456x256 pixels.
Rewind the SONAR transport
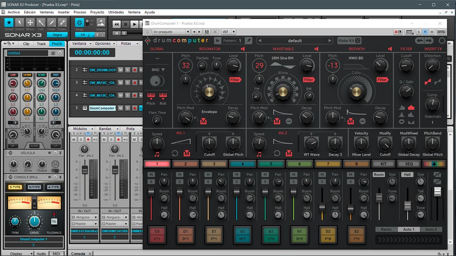tap(117, 24)
